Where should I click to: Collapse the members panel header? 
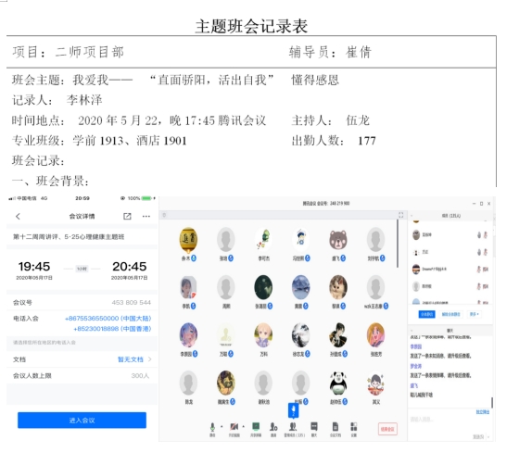click(411, 216)
